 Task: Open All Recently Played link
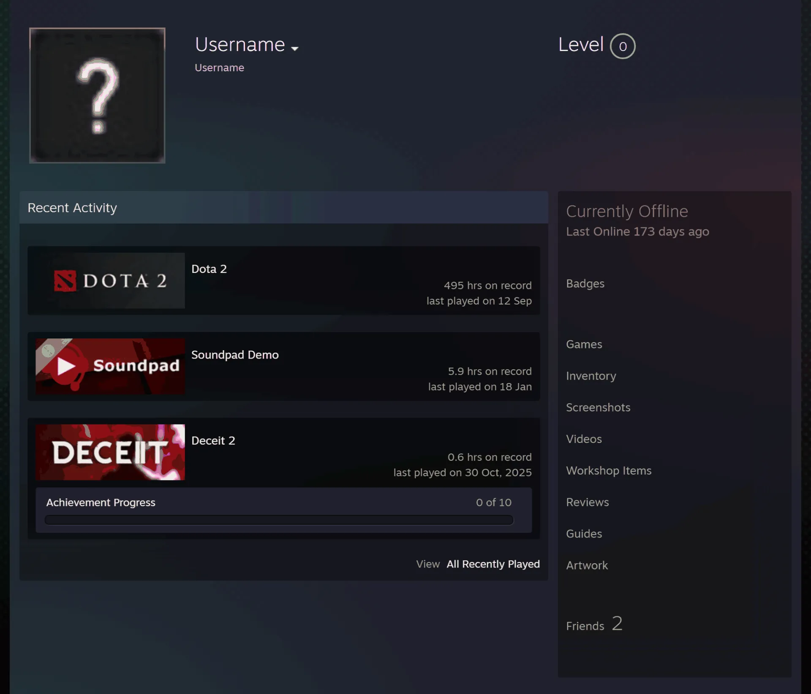pos(493,564)
